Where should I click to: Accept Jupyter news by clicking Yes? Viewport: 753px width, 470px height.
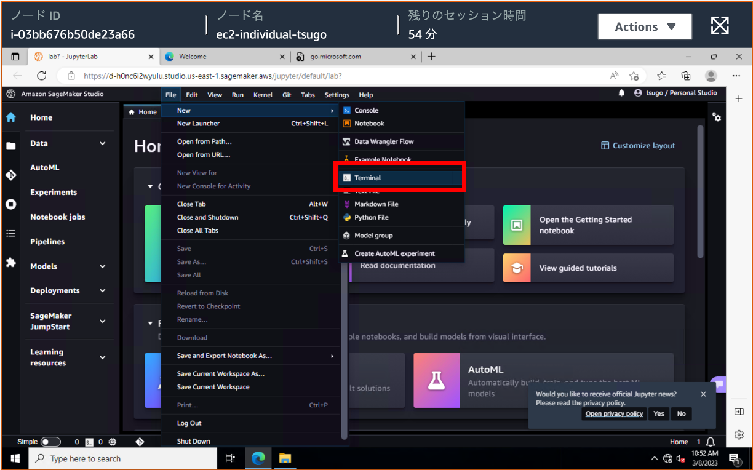[x=658, y=413]
